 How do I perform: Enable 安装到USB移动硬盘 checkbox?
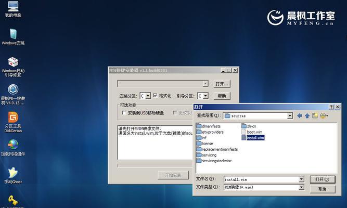point(124,112)
